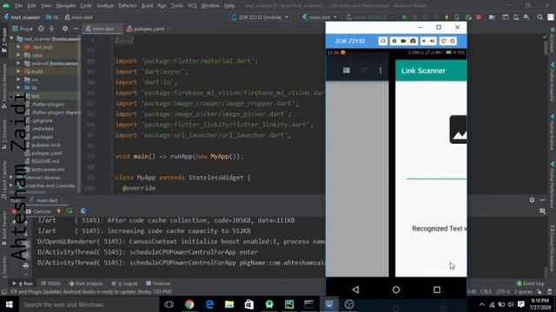Image resolution: width=556 pixels, height=312 pixels.
Task: Click the volume icon in system tray
Action: 511,304
